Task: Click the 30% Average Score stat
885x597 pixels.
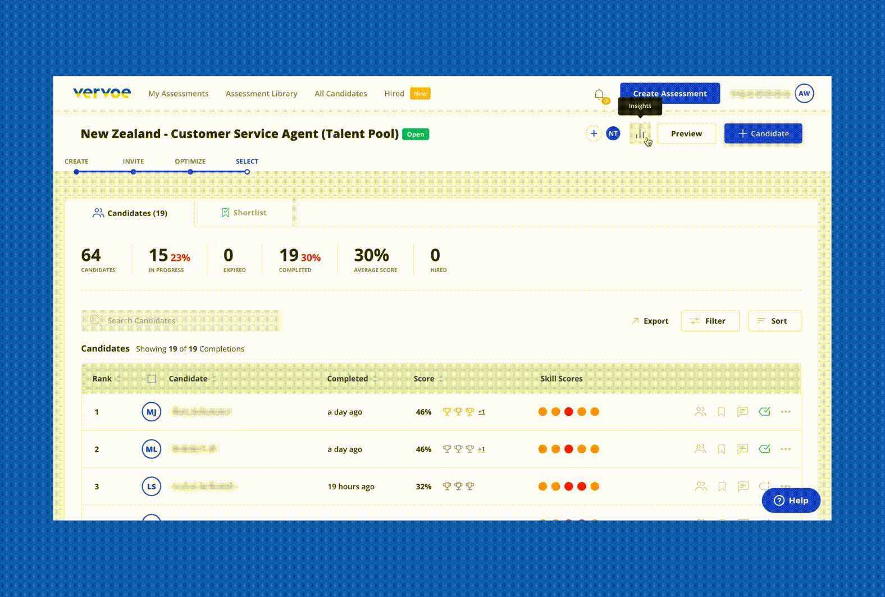Action: (375, 260)
